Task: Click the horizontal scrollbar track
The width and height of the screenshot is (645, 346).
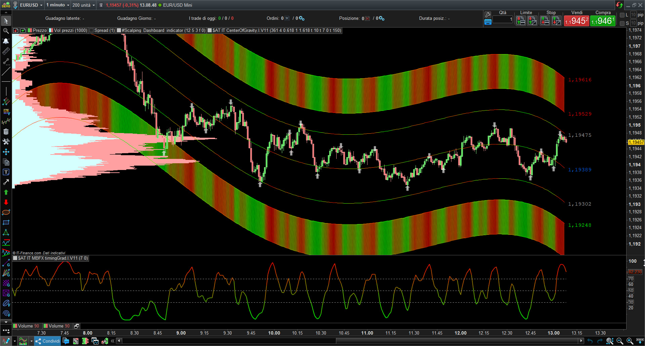Action: coord(350,341)
